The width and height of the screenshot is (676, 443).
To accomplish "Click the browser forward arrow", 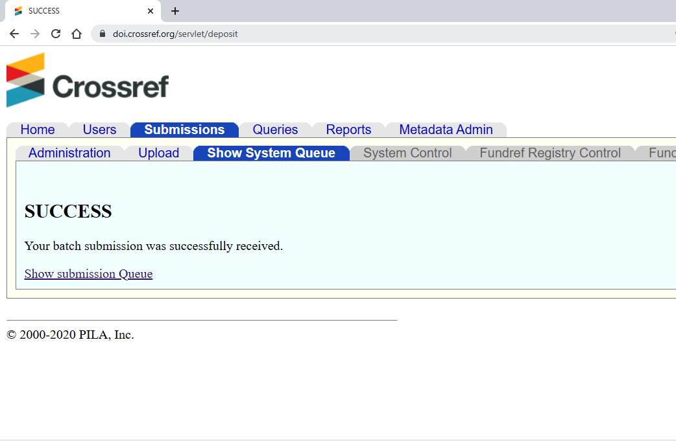I will (34, 33).
